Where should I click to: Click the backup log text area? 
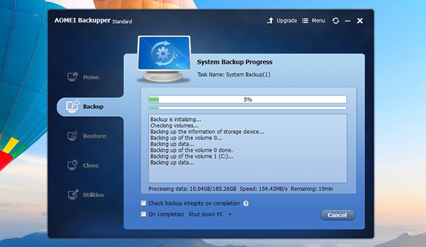[248, 148]
